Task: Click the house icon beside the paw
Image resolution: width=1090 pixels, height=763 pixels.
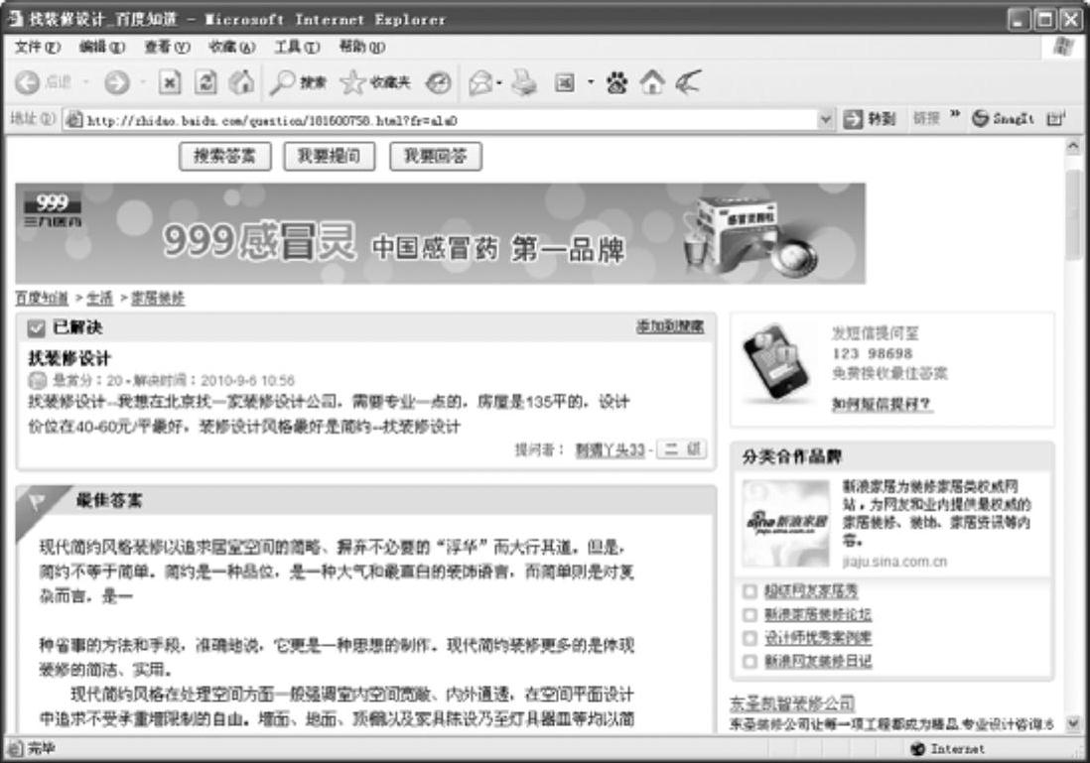Action: coord(652,82)
